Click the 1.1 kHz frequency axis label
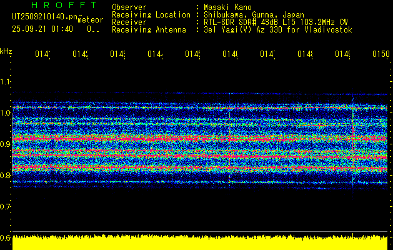Image resolution: width=393 pixels, height=250 pixels. (6, 82)
